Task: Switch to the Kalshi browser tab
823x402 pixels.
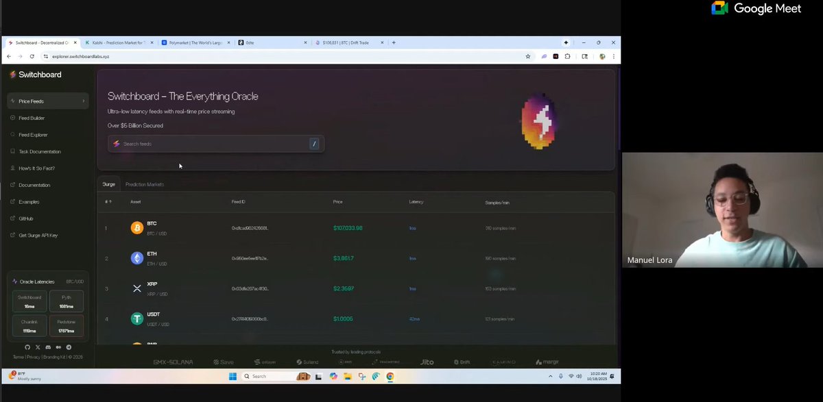Action: tap(120, 42)
